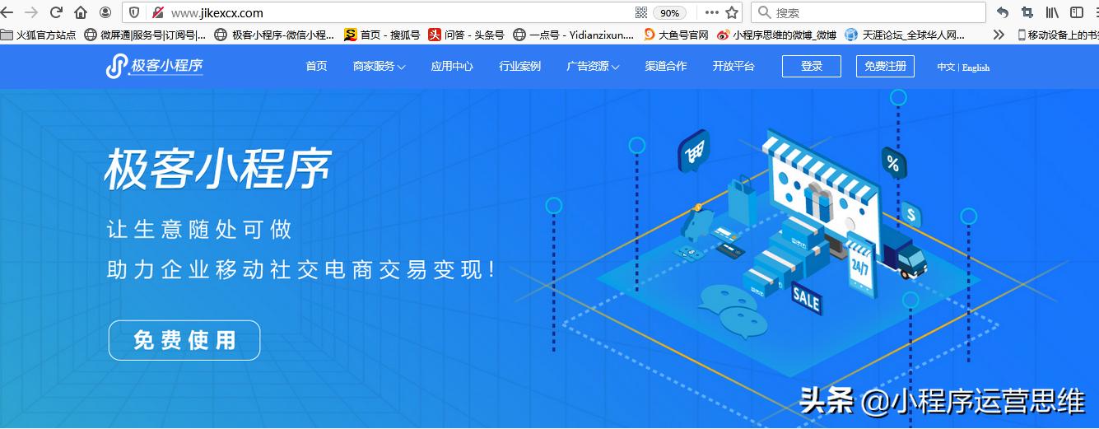Expand the bookmarks overflow chevron
Viewport: 1099px width, 429px height.
point(999,35)
